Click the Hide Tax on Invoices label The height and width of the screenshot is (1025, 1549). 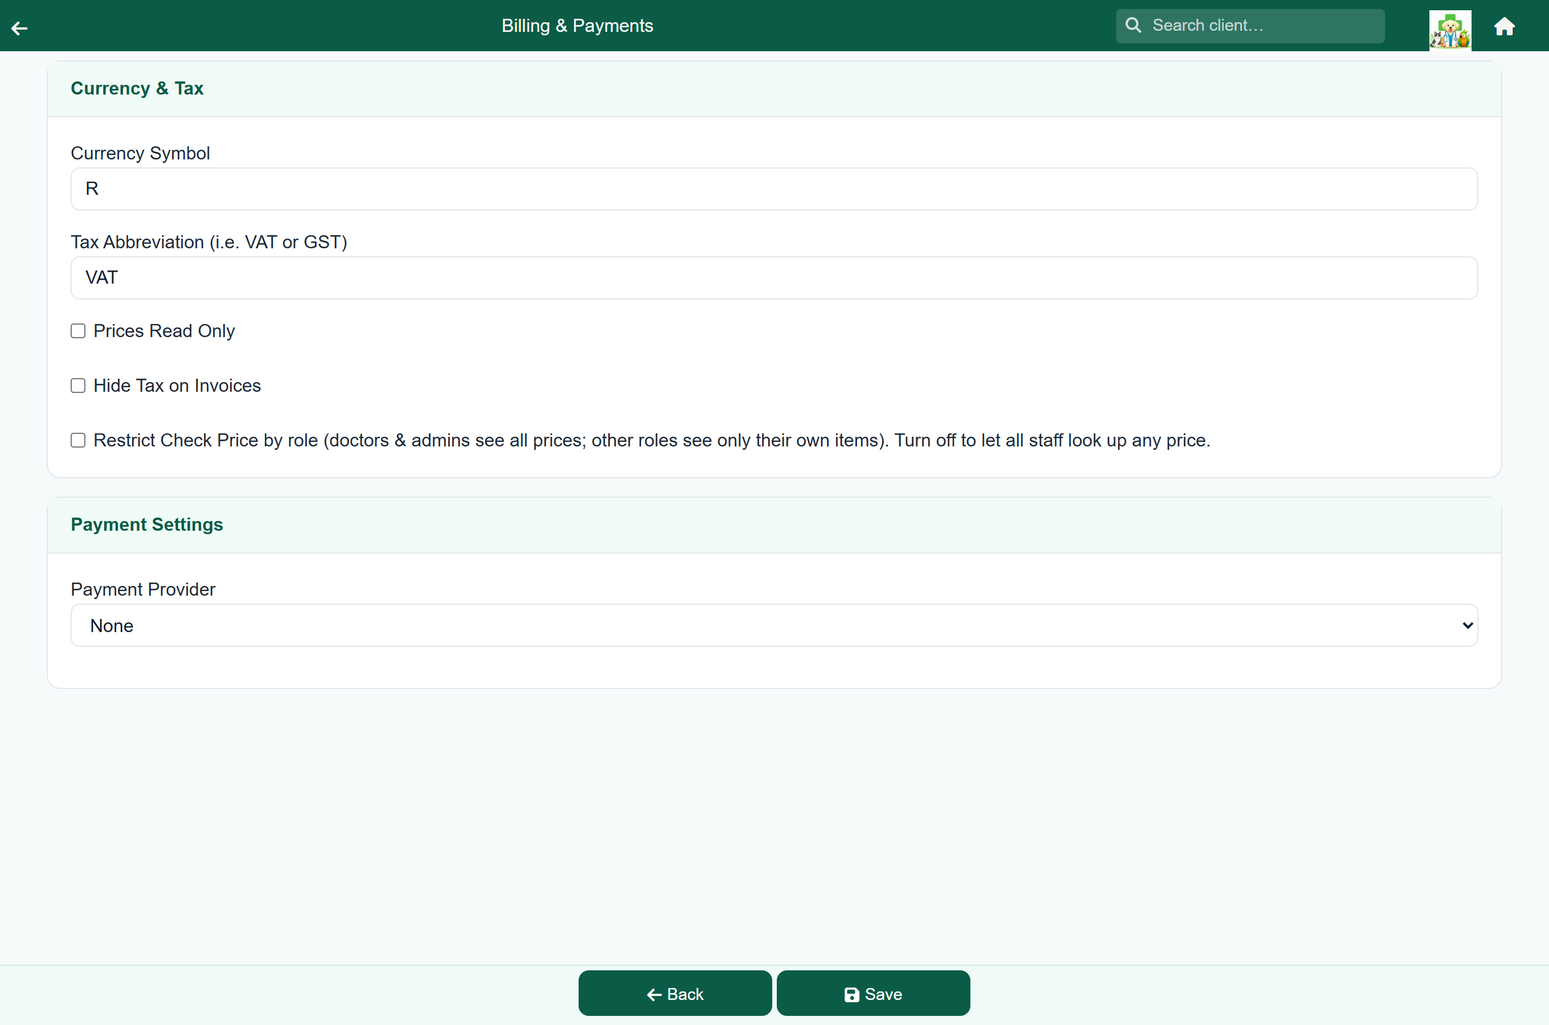(x=177, y=386)
